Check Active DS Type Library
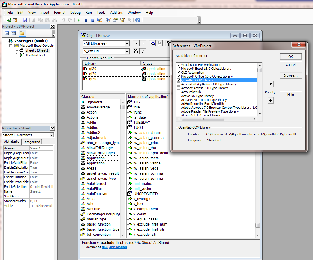Viewport: 313px width, 260px height. coord(179,96)
